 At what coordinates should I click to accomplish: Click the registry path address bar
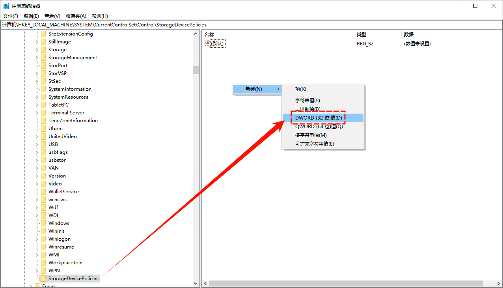251,25
